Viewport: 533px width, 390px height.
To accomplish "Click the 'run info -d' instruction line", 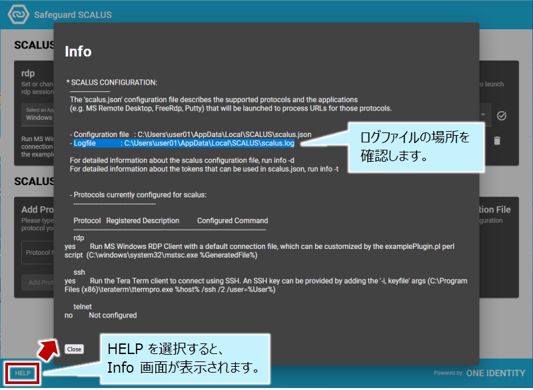I will pyautogui.click(x=182, y=160).
